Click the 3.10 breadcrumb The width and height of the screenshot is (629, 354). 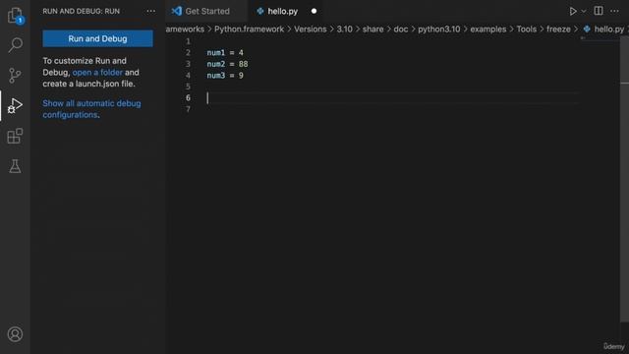coord(344,29)
